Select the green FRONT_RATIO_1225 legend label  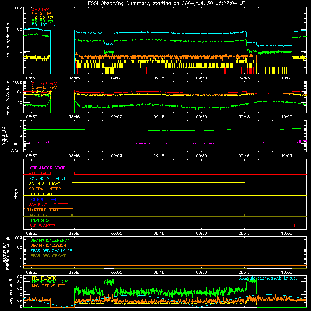[50, 282]
